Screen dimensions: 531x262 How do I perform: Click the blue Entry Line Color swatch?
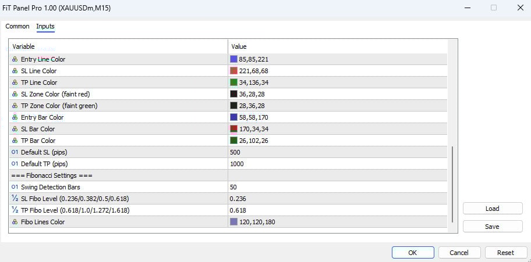coord(234,59)
